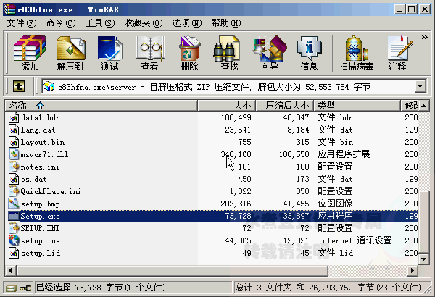Click the type cell 应用程序扩展
This screenshot has width=435, height=297.
344,154
